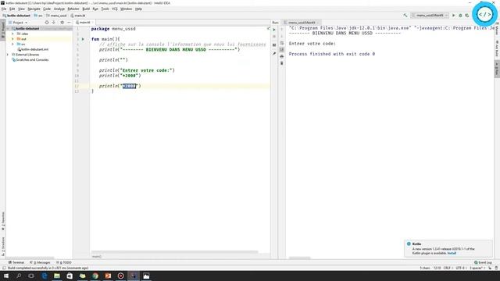
Task: Open the Terminal tool window
Action: [x=16, y=262]
